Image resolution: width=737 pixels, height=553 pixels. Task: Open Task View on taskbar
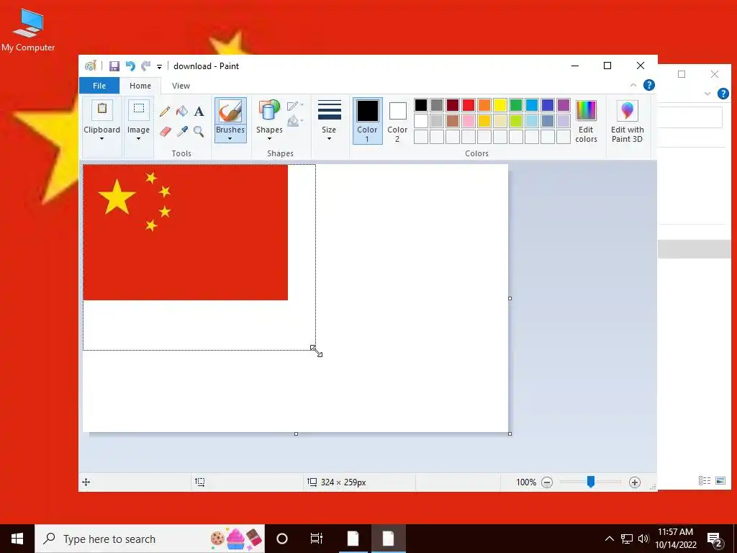317,539
